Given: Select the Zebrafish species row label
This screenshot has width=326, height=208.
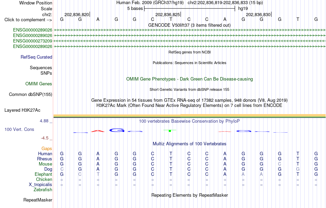Looking at the screenshot, I should click(x=43, y=189).
